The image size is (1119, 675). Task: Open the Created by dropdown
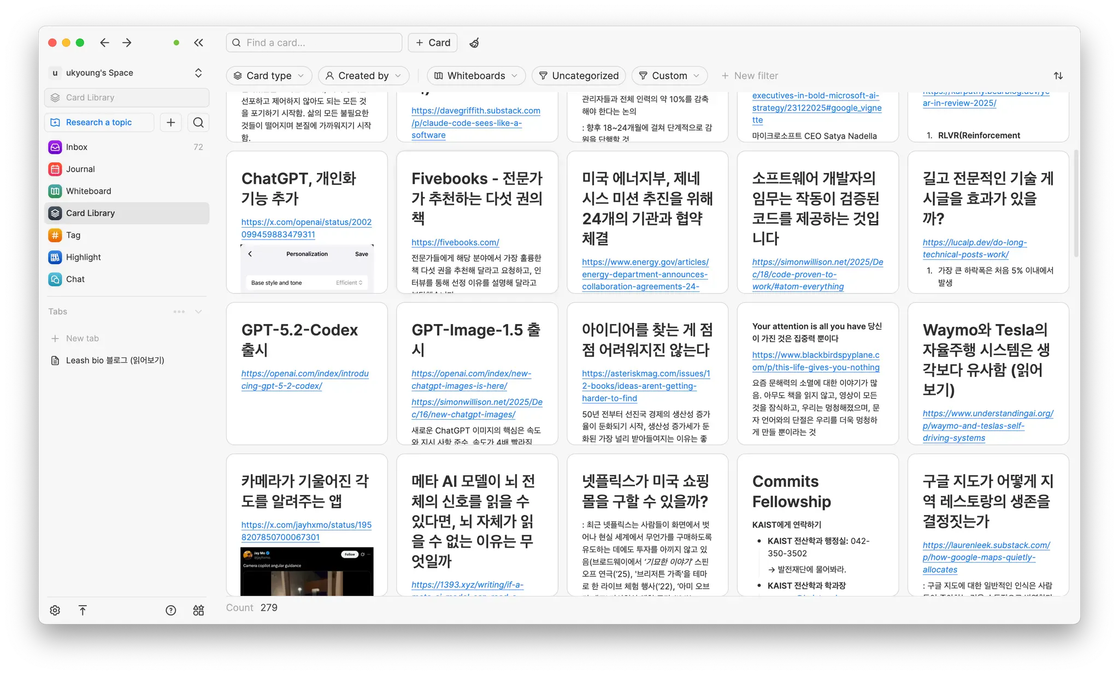pyautogui.click(x=363, y=75)
